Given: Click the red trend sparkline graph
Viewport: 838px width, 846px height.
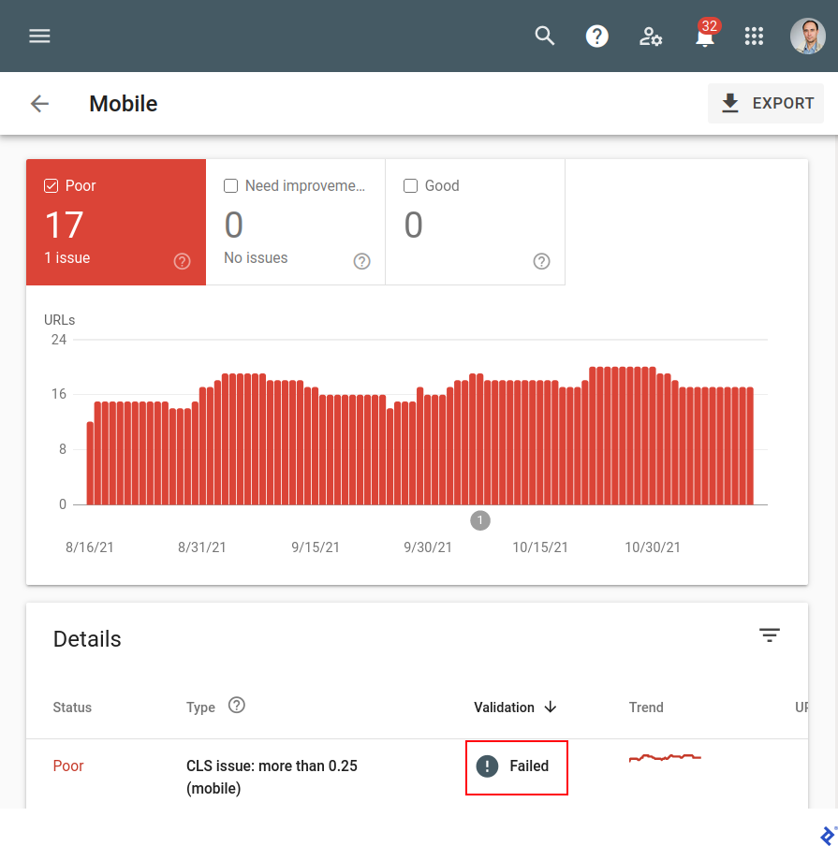Looking at the screenshot, I should point(665,758).
